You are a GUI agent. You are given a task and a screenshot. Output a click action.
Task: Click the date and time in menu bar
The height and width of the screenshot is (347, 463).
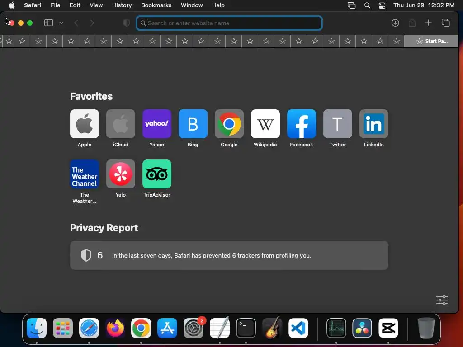point(424,5)
